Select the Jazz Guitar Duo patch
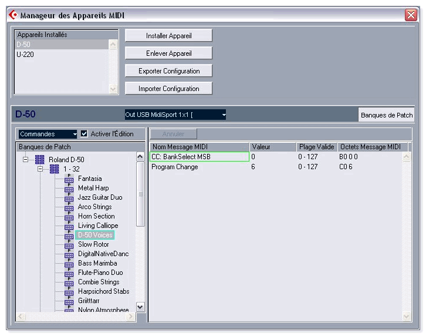Image resolution: width=426 pixels, height=336 pixels. (100, 197)
